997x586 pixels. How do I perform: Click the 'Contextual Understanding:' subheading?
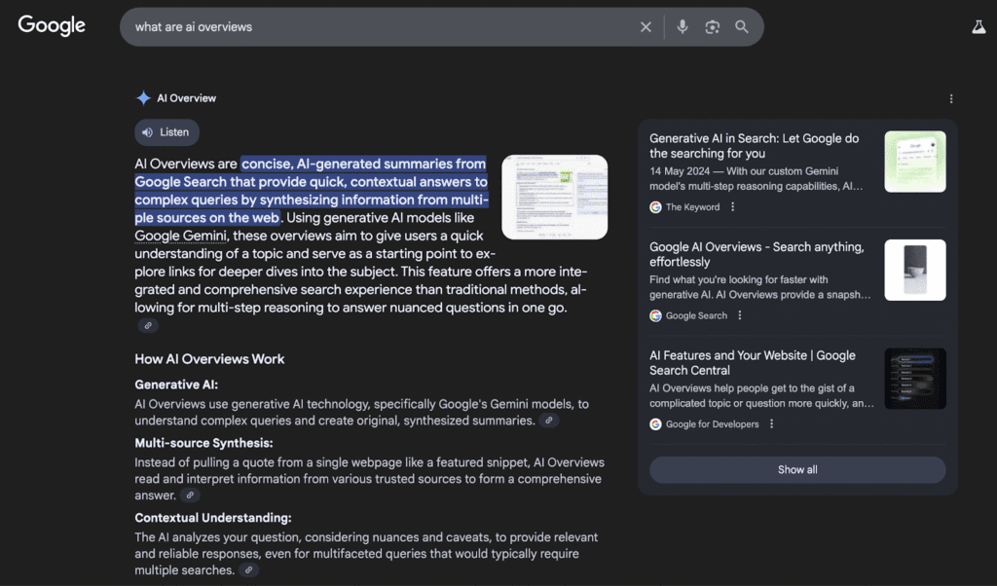(x=213, y=518)
